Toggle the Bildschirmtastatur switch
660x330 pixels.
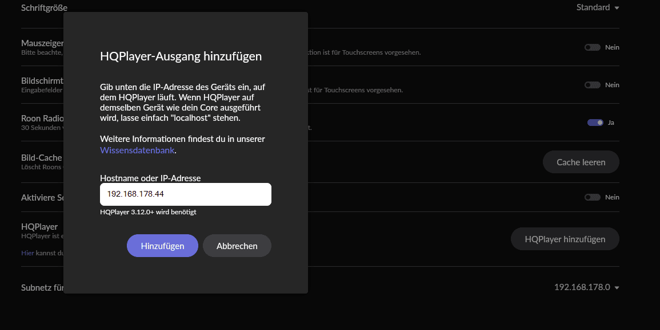592,85
